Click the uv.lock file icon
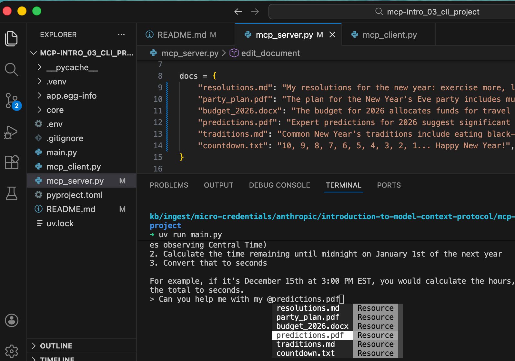515x361 pixels. point(39,223)
